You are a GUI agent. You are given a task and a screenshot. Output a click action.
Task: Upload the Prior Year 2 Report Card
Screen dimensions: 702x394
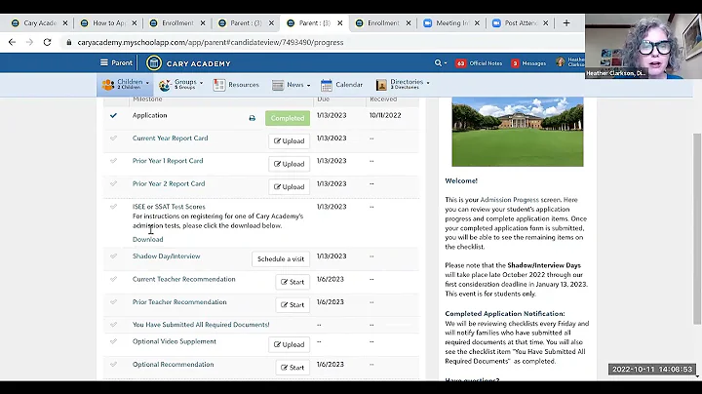click(x=290, y=186)
